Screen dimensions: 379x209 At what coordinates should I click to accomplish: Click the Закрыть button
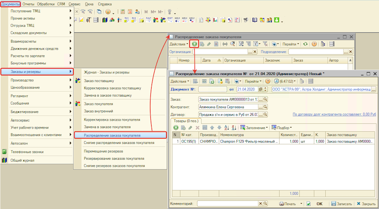(366, 204)
